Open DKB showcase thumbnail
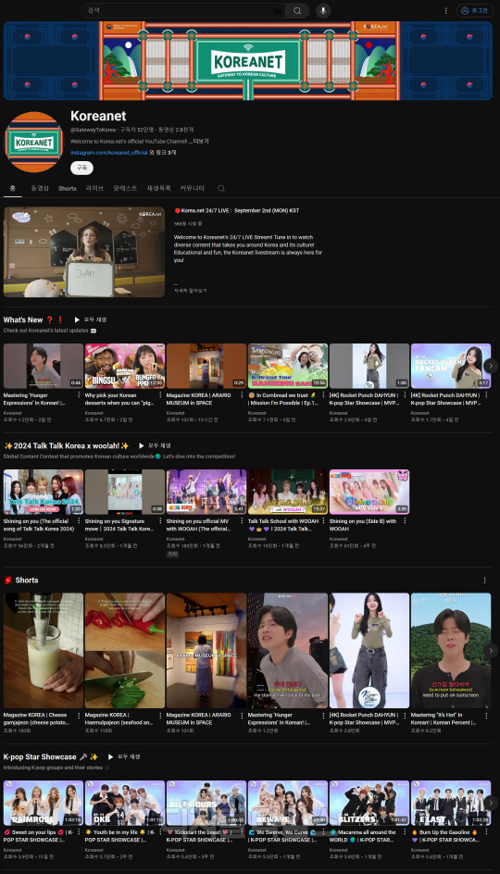This screenshot has height=874, width=500. 125,803
